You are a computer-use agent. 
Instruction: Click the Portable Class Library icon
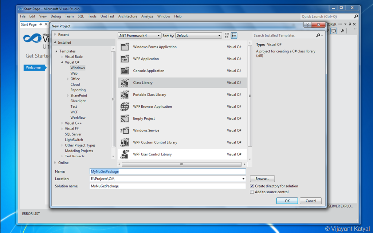[x=125, y=94]
